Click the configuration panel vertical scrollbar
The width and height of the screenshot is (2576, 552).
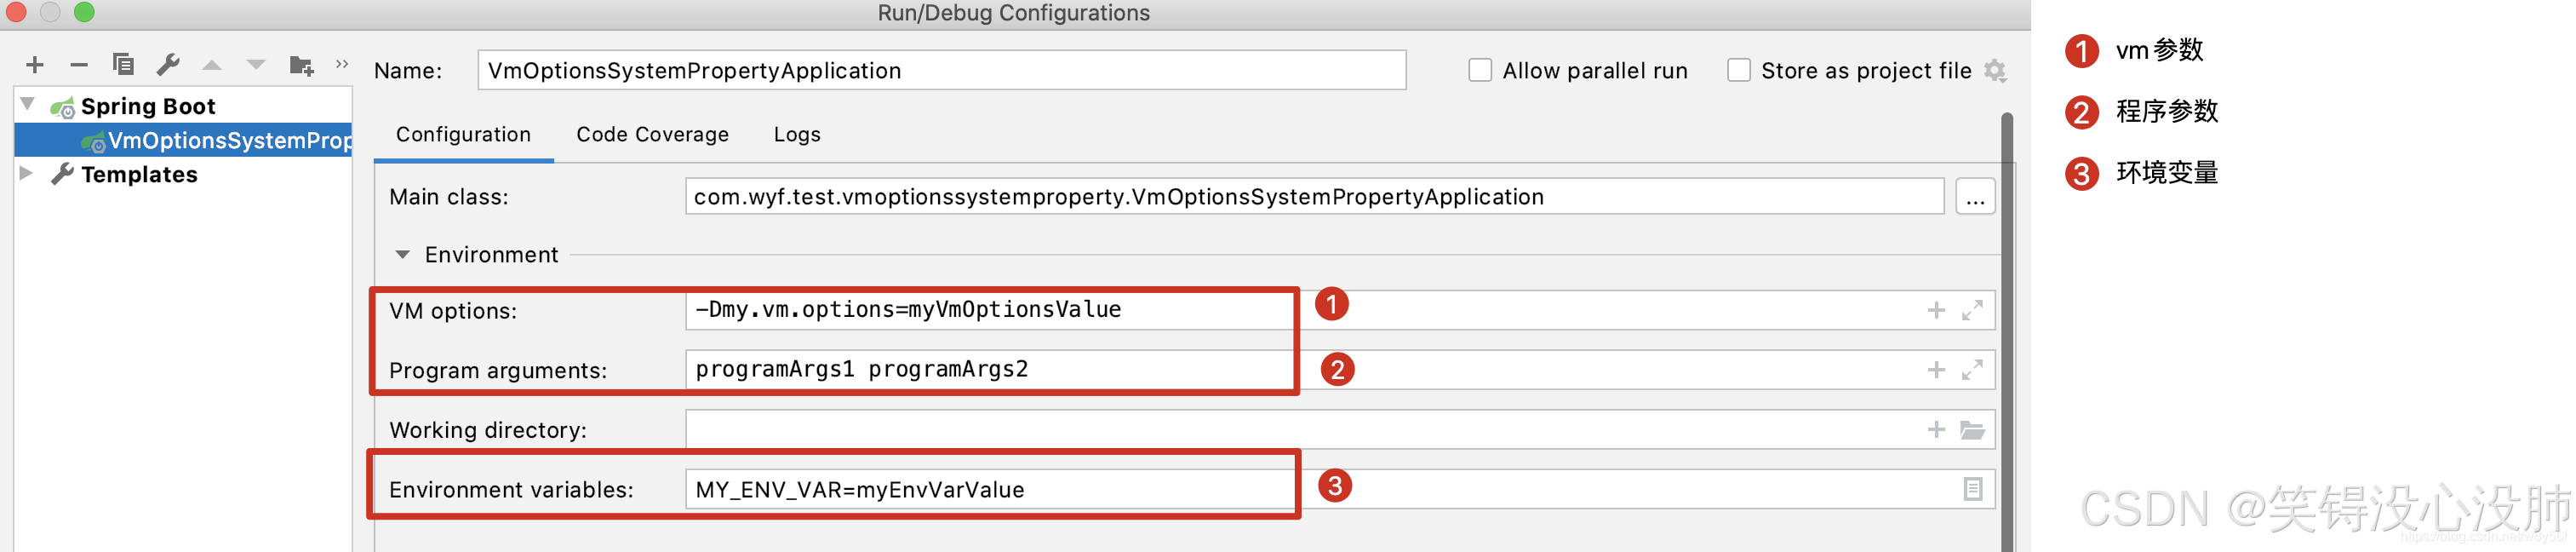(x=2007, y=332)
